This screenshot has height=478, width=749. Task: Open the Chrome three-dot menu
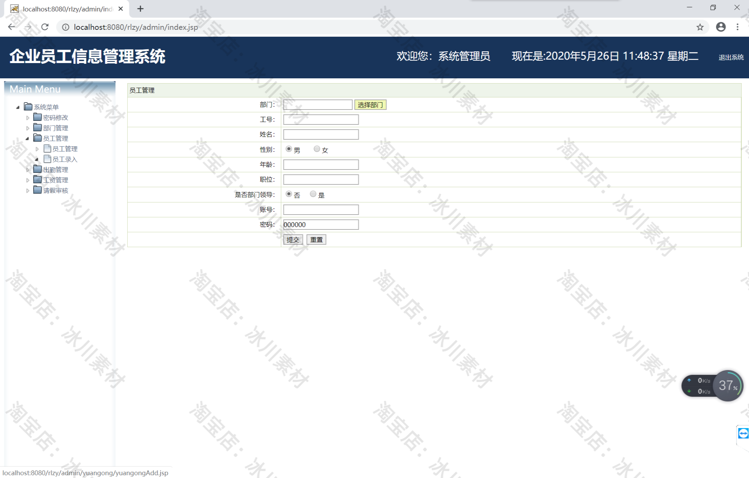738,27
